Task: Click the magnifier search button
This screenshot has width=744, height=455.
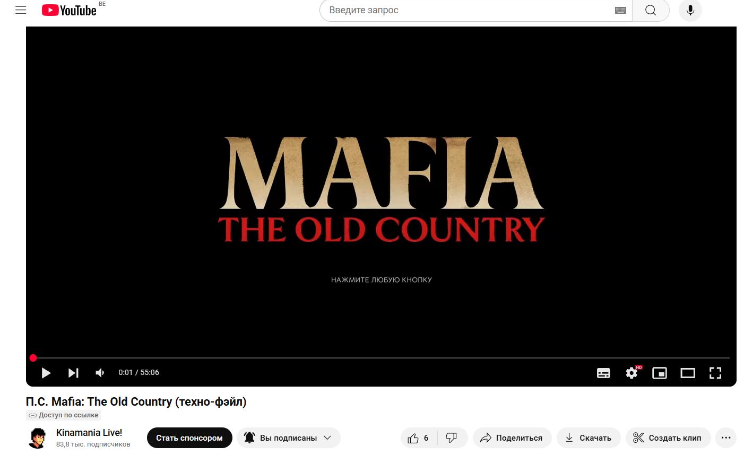Action: pos(651,10)
